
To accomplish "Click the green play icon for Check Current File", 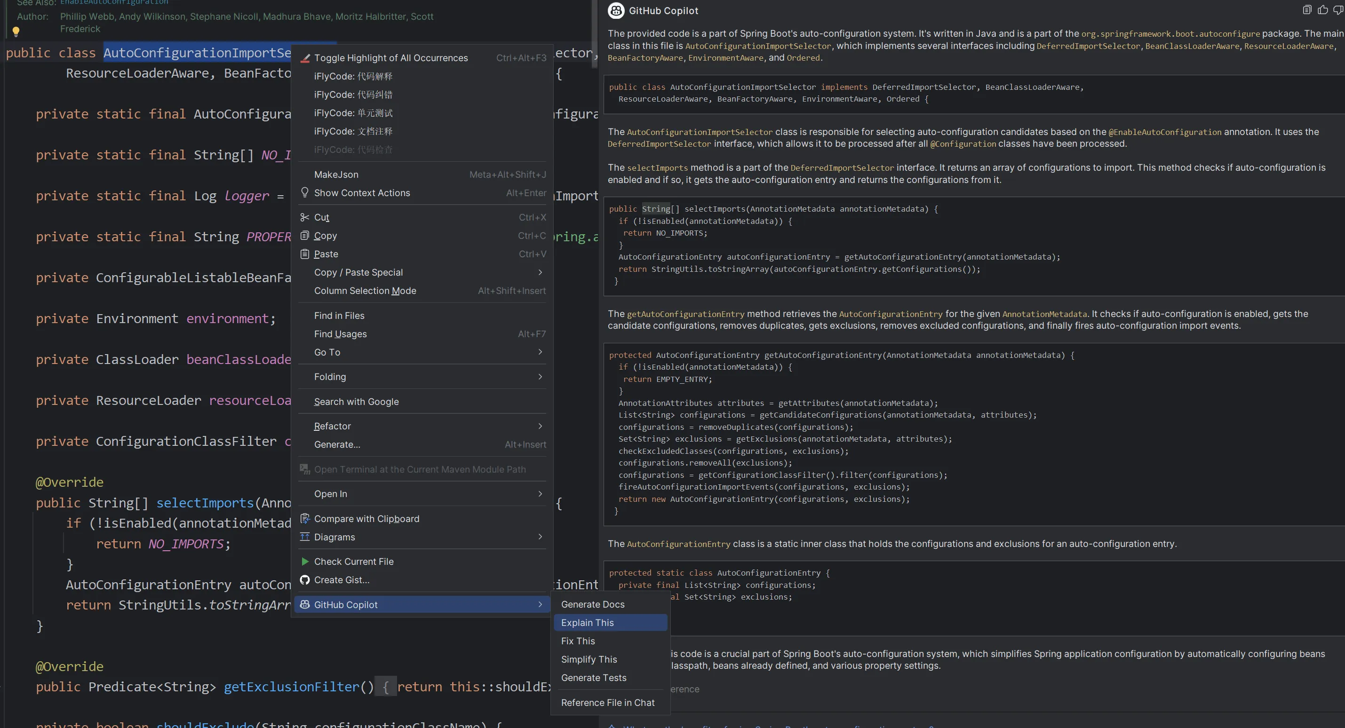I will tap(305, 562).
